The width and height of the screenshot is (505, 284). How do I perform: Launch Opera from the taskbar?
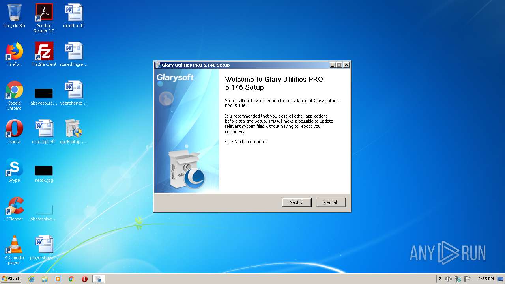click(x=84, y=279)
